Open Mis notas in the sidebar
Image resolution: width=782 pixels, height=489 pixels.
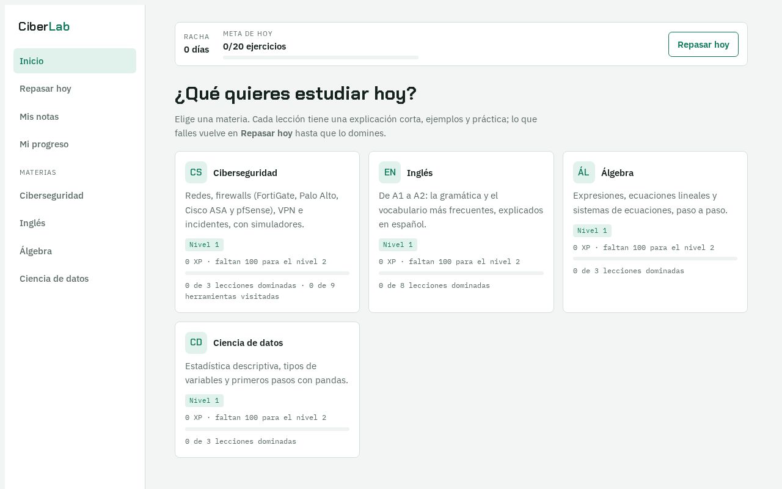pos(75,117)
